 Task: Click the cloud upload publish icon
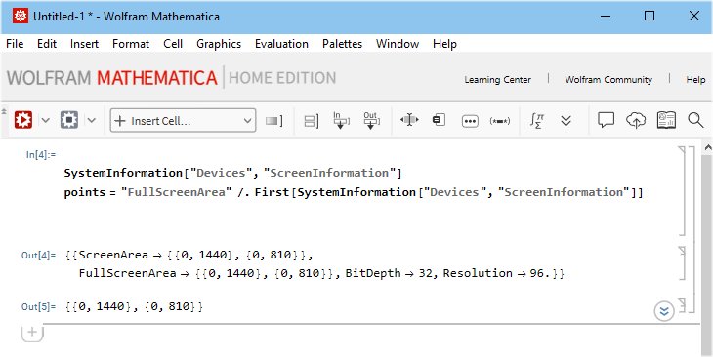(x=636, y=120)
